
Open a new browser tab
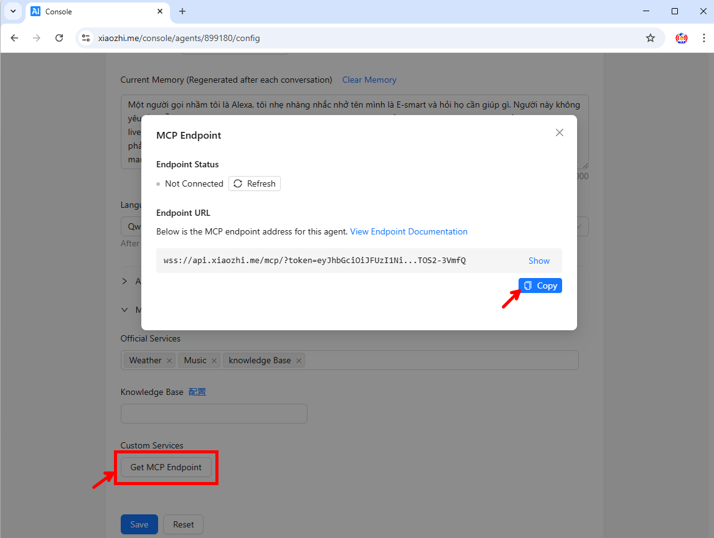pyautogui.click(x=182, y=11)
